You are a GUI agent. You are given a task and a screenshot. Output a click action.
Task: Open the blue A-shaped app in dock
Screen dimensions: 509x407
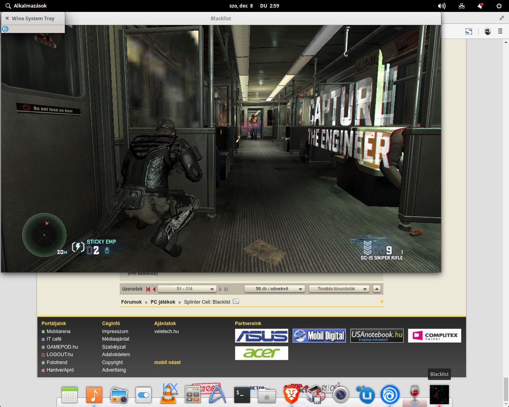(x=218, y=395)
